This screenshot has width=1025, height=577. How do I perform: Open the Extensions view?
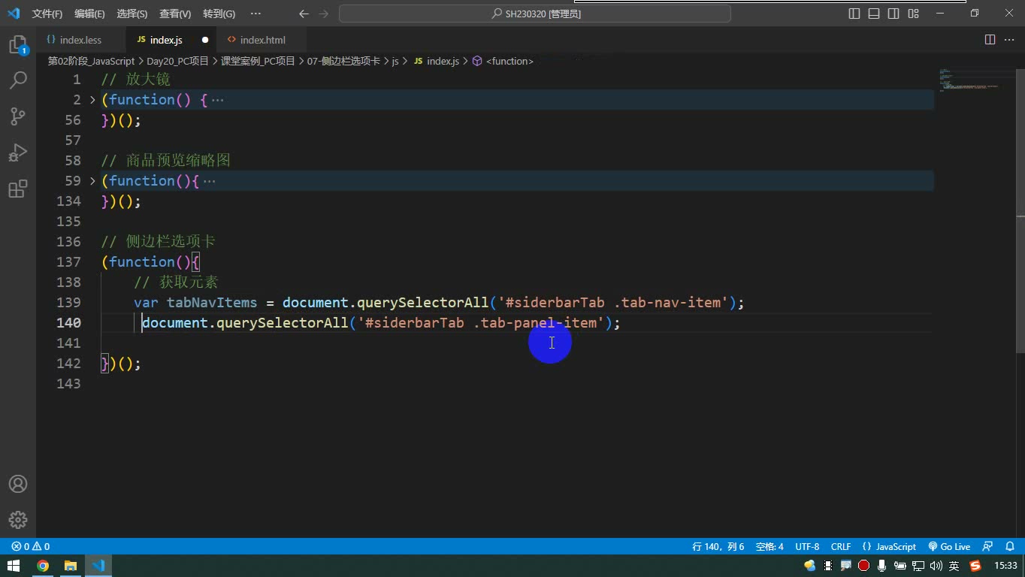[18, 189]
